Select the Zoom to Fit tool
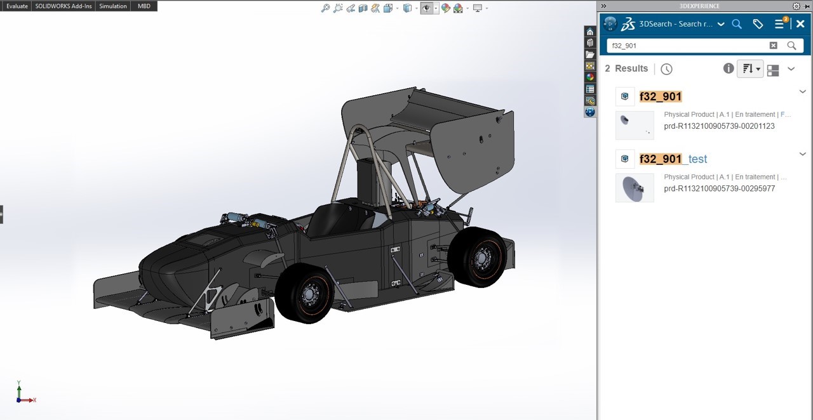The width and height of the screenshot is (813, 420). click(x=325, y=6)
